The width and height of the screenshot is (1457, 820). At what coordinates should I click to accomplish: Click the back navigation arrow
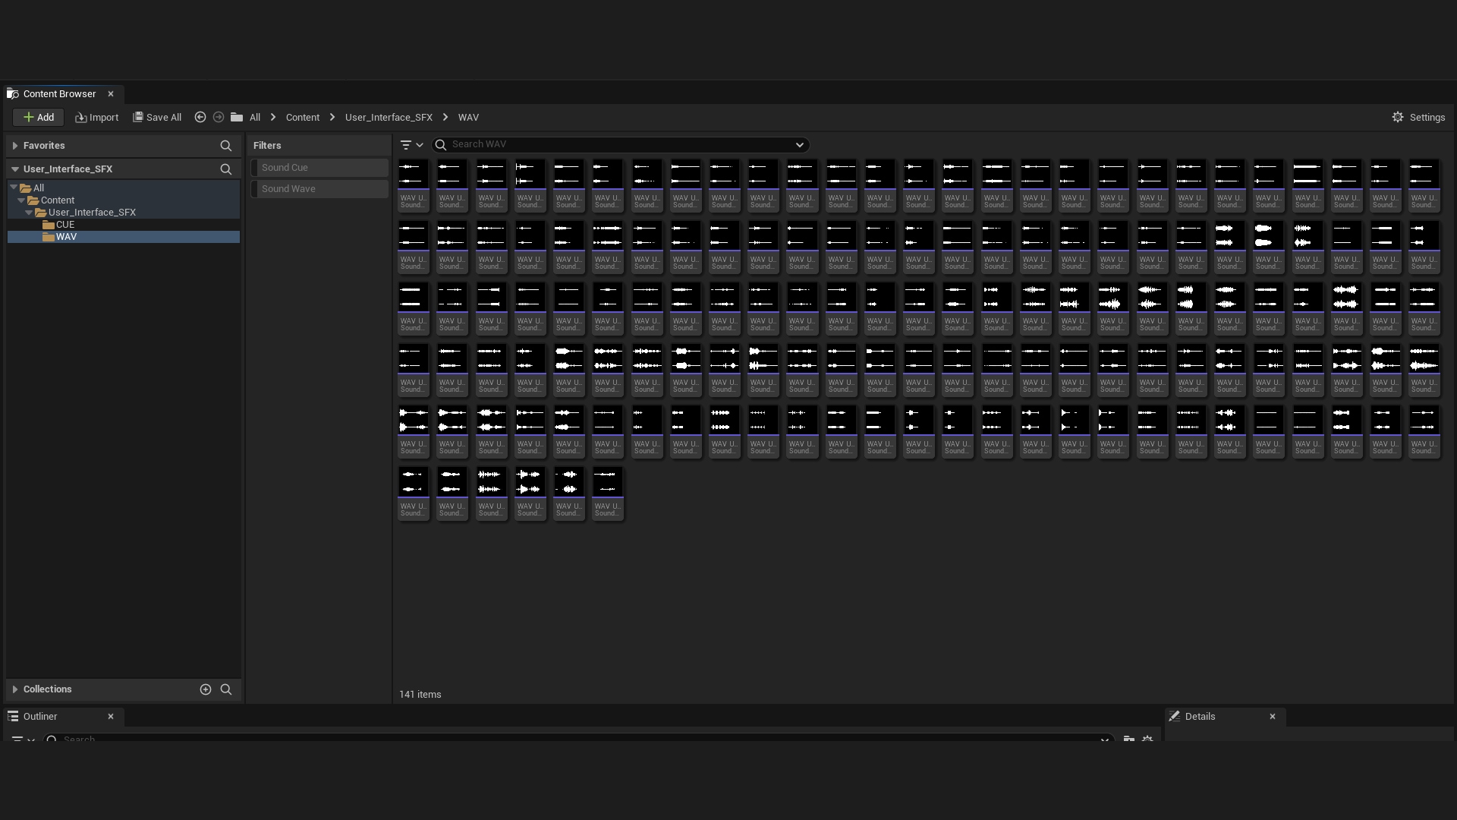[x=200, y=117]
